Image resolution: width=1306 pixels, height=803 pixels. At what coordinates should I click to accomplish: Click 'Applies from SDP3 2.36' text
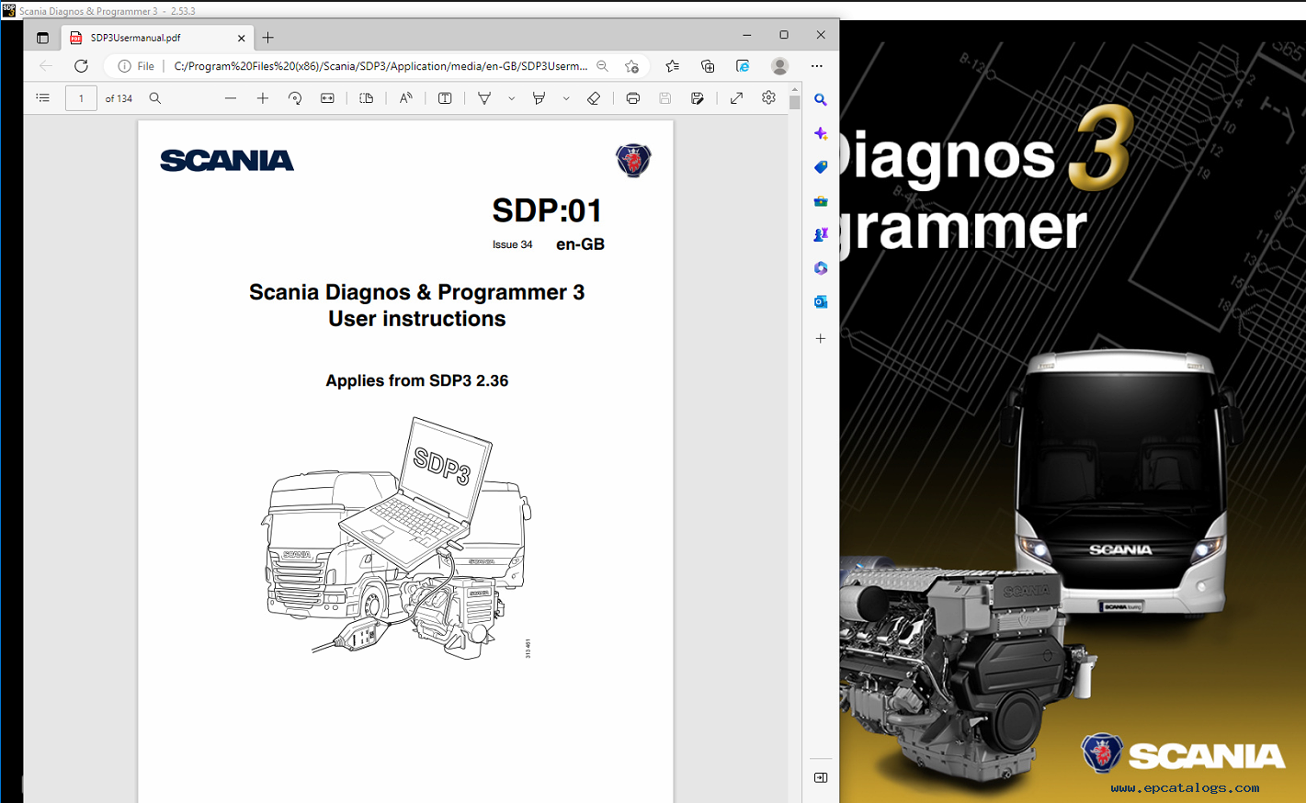point(416,380)
